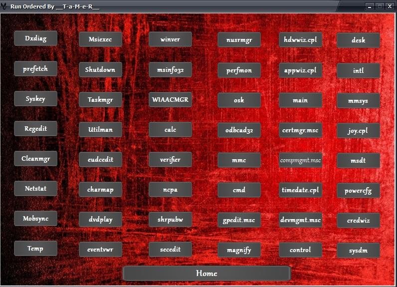Run the Netstat button
The image size is (397, 287).
click(36, 189)
